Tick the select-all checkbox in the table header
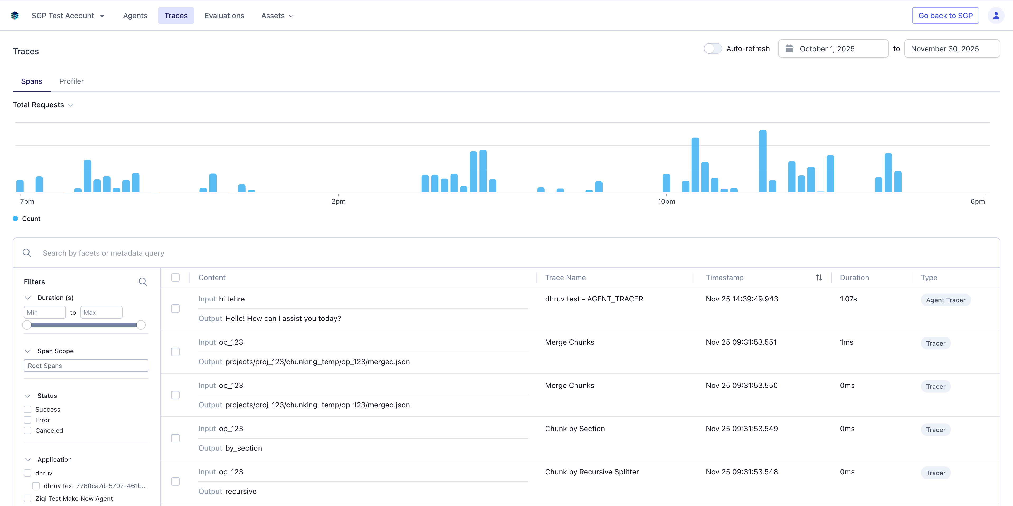This screenshot has height=506, width=1013. tap(175, 278)
